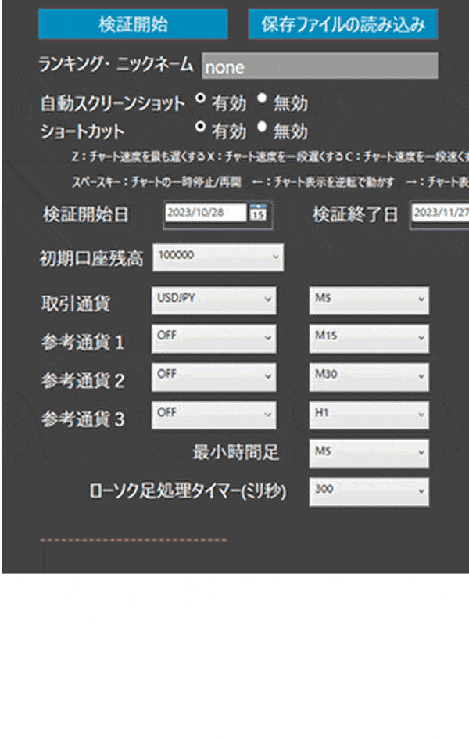Expand the M30 timeframe dropdown

(x=369, y=376)
